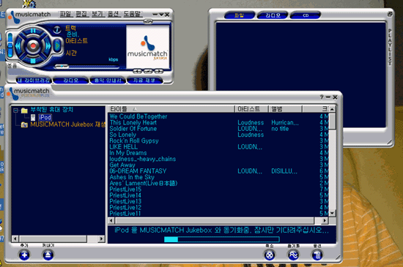Cancel the sync with the 취소 button
The image size is (403, 267).
[x=270, y=255]
